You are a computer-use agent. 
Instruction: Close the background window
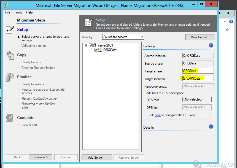[x=228, y=13]
